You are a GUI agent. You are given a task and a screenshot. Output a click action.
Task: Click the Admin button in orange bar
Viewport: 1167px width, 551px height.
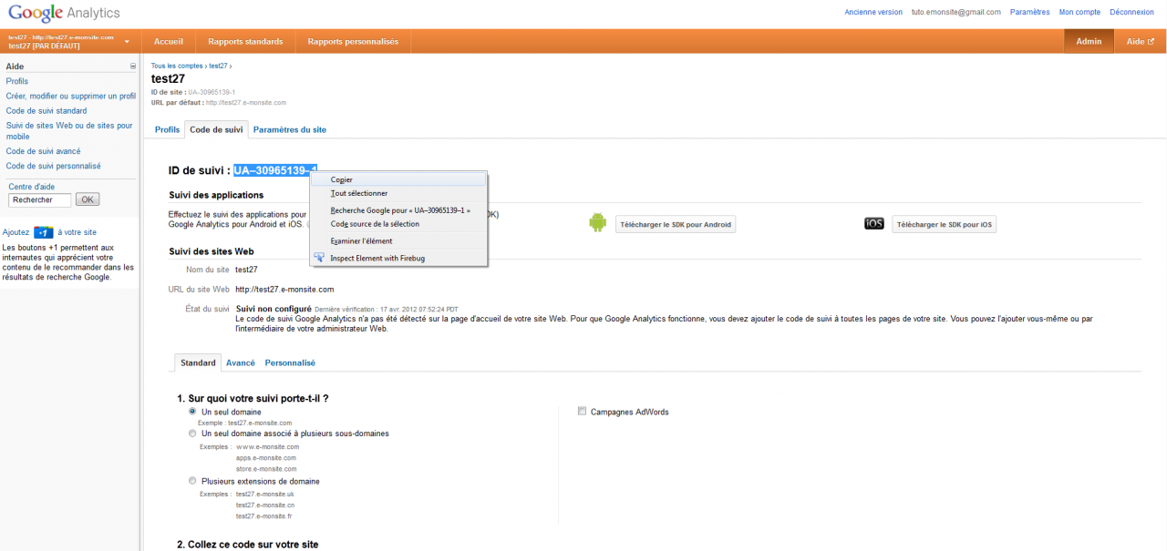coord(1089,41)
